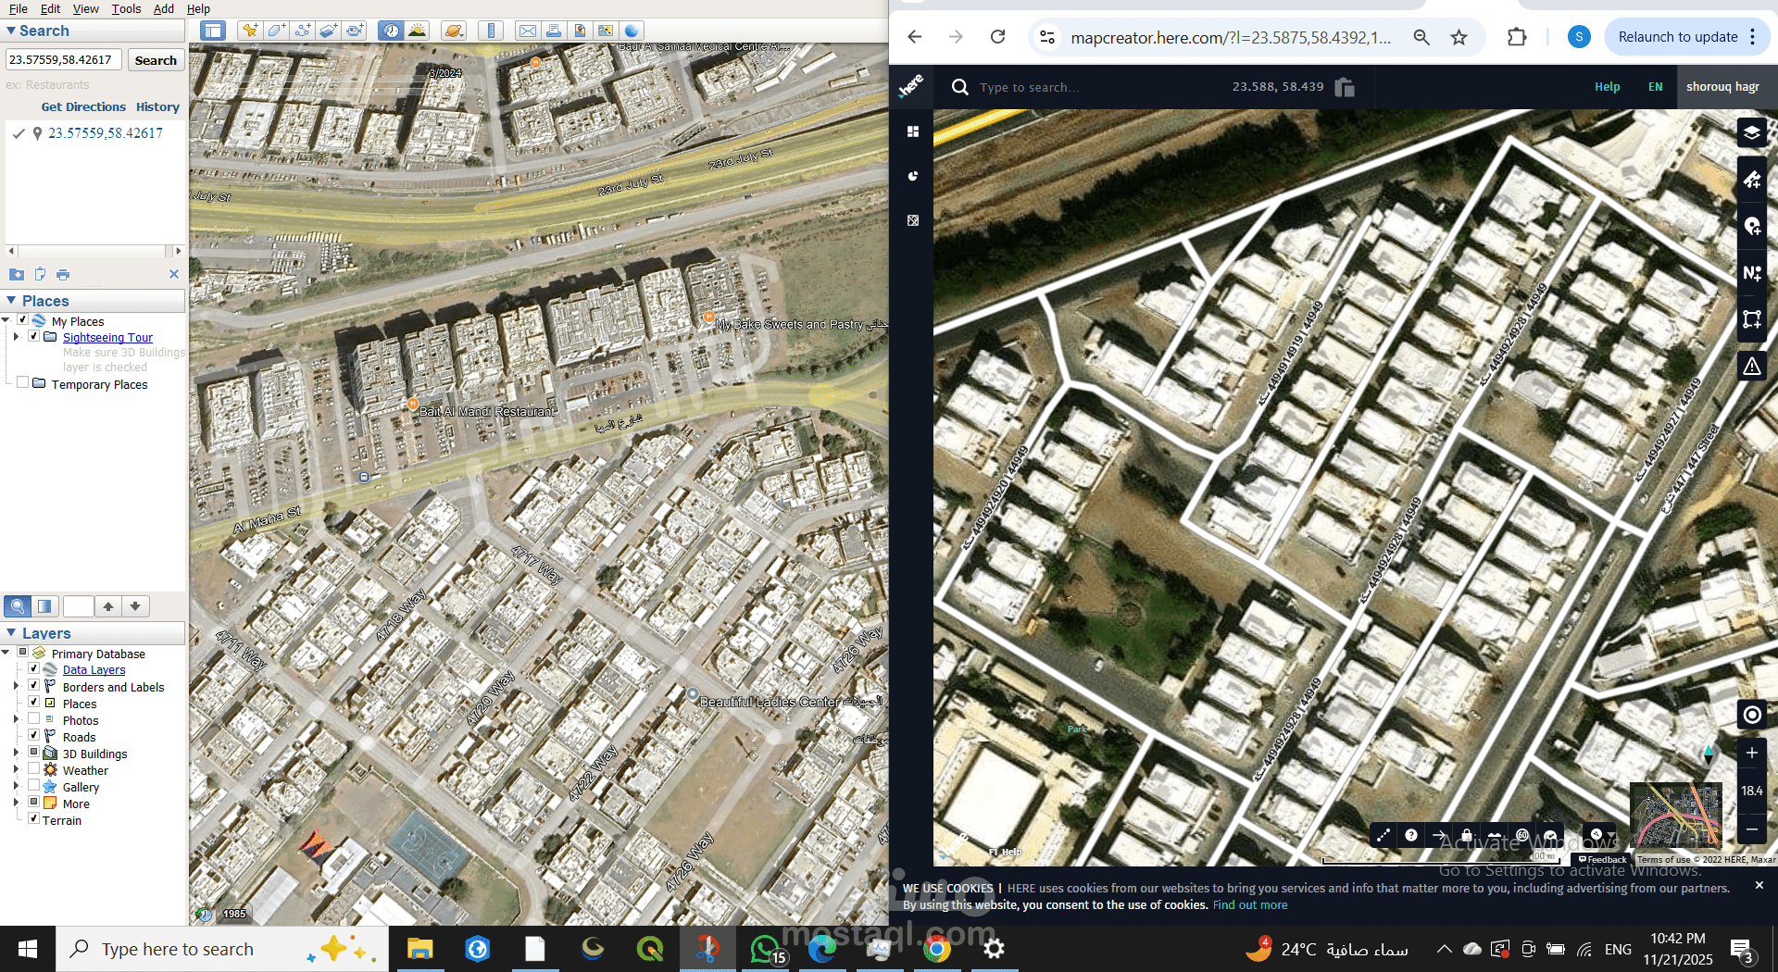
Task: Toggle the Terrain layer checkbox
Action: 33,819
